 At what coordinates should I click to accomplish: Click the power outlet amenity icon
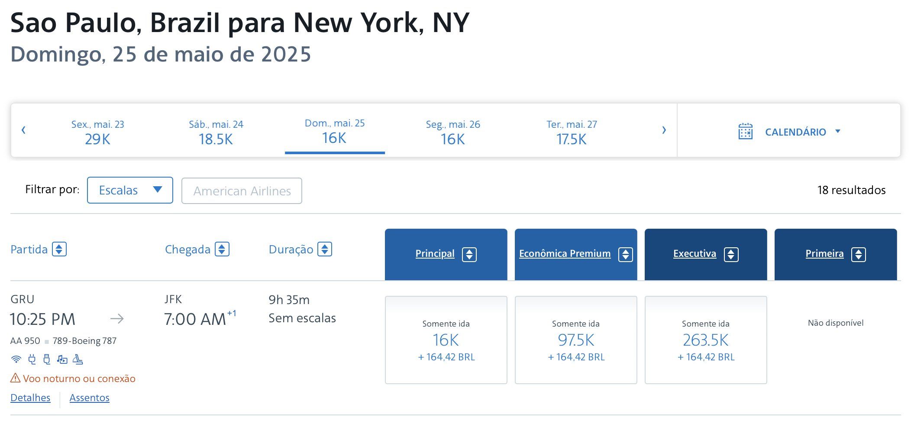click(x=32, y=359)
